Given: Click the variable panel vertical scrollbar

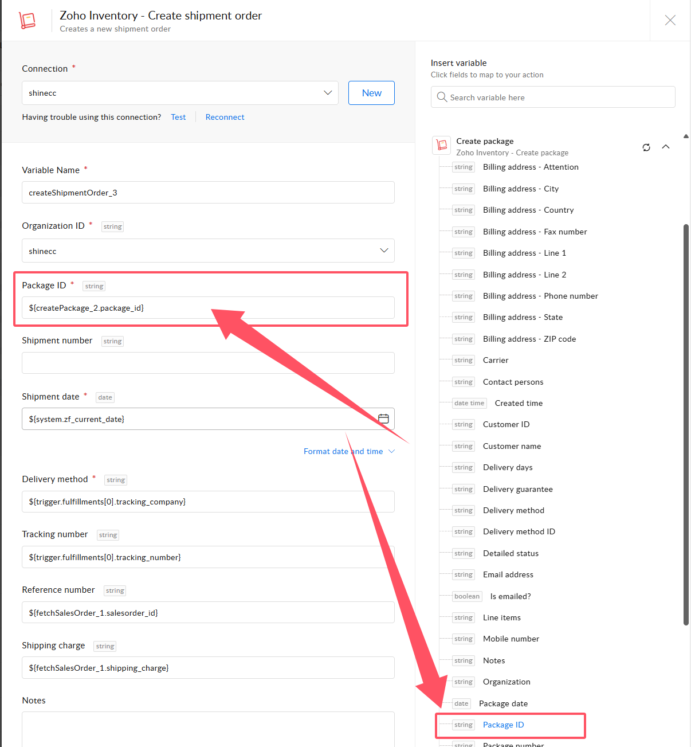Looking at the screenshot, I should click(x=686, y=425).
